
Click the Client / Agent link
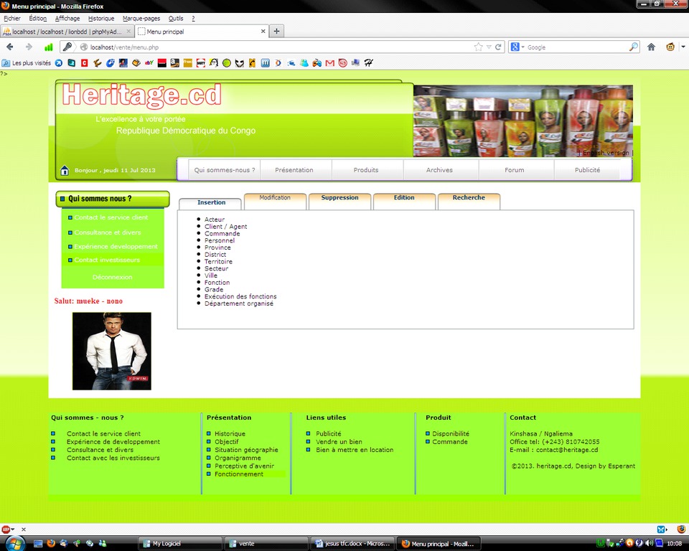coord(225,226)
